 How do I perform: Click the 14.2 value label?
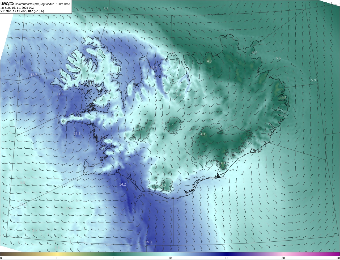(122, 184)
